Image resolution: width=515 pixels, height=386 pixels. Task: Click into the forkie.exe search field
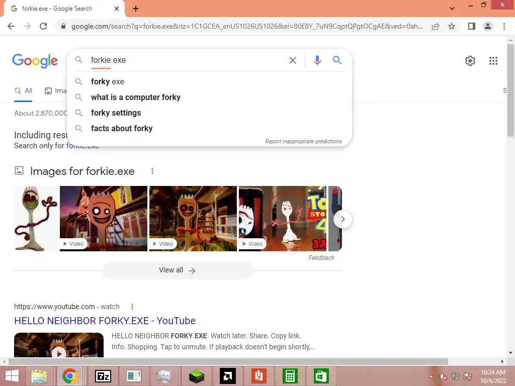pyautogui.click(x=187, y=60)
